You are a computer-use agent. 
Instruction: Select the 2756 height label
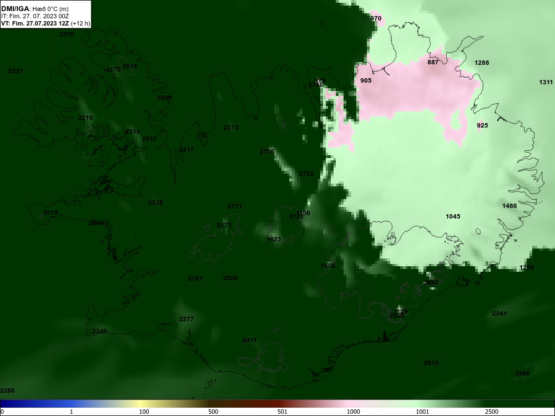[x=267, y=151]
